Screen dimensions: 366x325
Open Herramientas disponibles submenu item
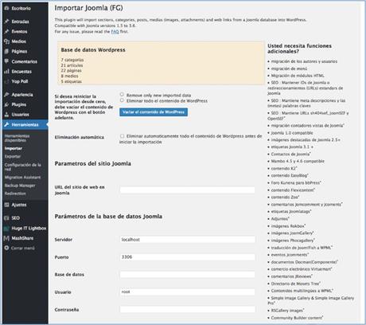point(17,138)
